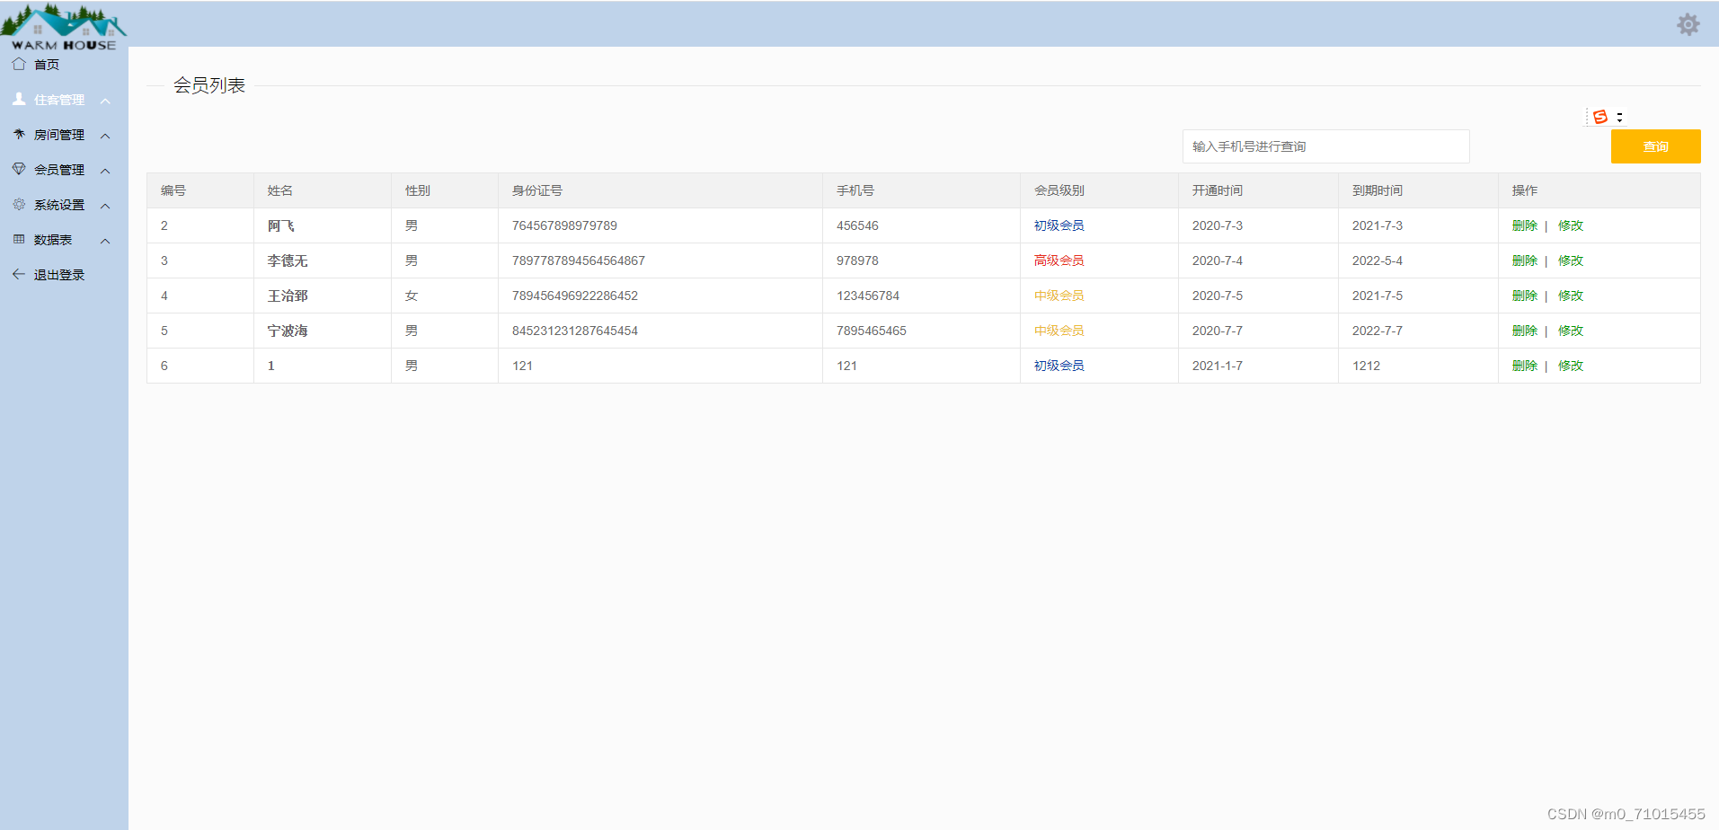Click the diamond icon beside 会员管理
The height and width of the screenshot is (830, 1719).
(19, 169)
